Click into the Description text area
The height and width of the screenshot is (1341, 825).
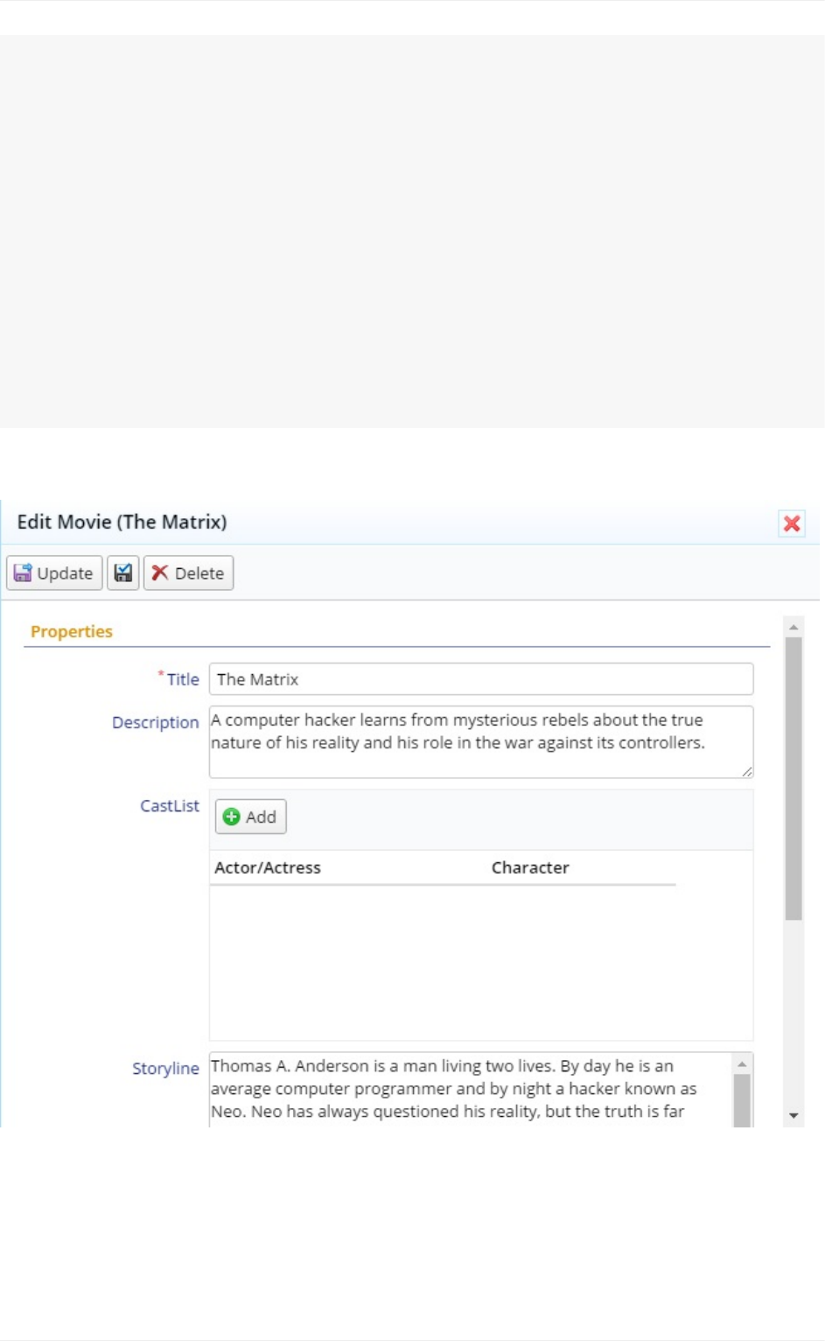(481, 742)
